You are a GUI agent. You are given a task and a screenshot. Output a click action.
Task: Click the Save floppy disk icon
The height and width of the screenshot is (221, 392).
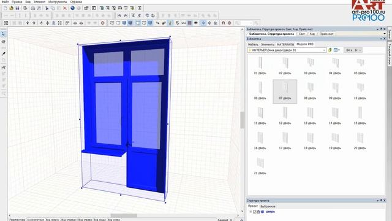[17, 8]
